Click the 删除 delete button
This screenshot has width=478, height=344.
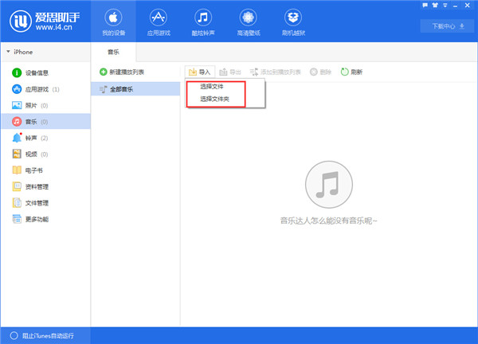320,72
